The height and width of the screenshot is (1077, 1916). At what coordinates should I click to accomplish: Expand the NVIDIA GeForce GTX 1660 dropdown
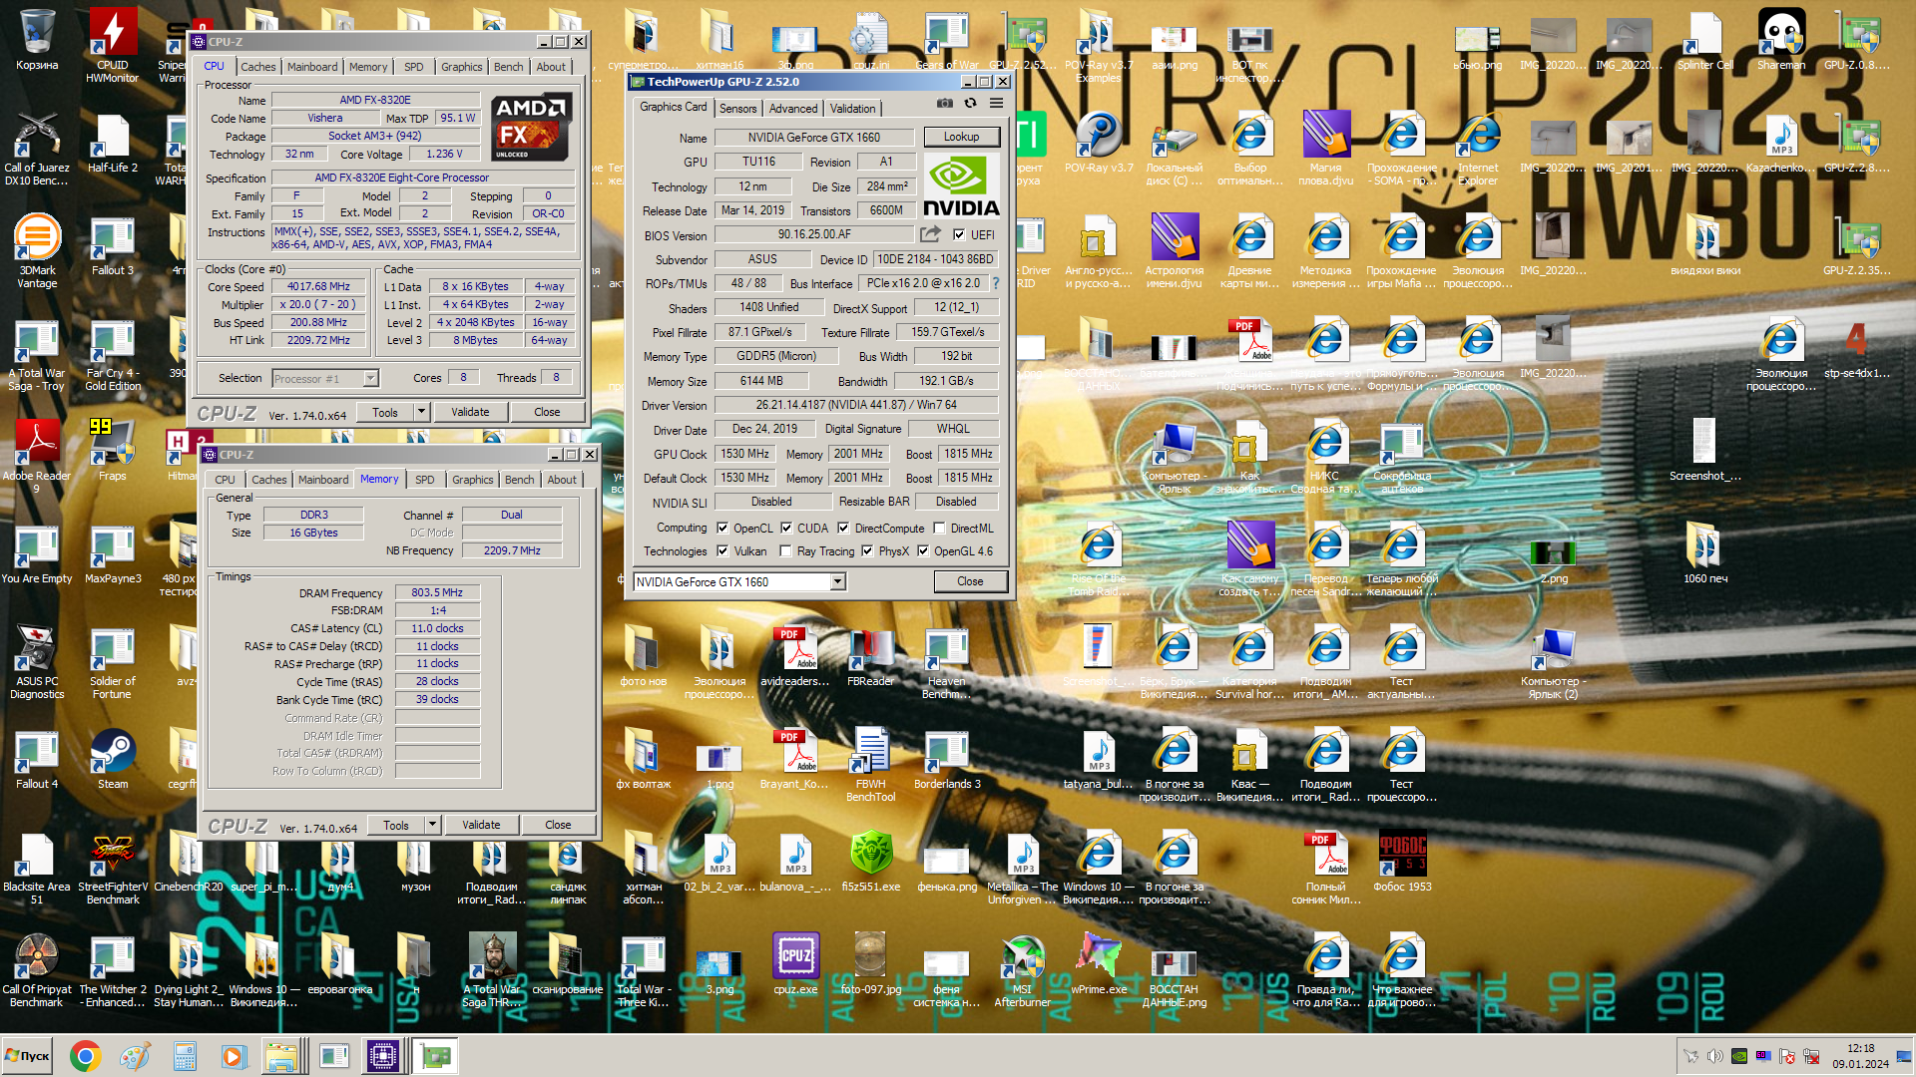click(837, 581)
